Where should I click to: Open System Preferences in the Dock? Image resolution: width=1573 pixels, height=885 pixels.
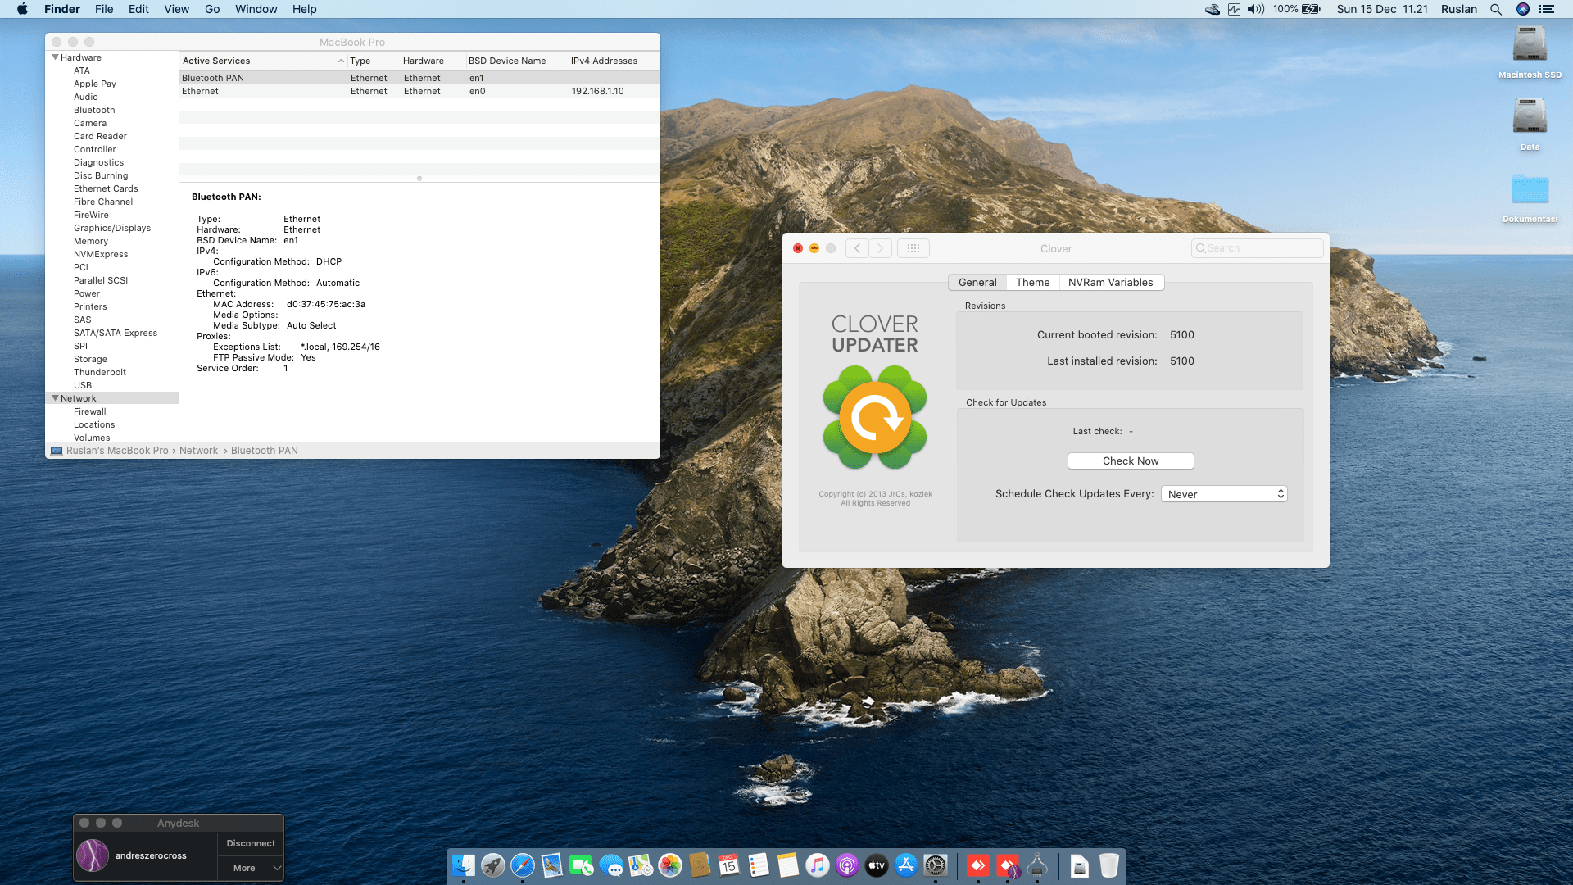tap(936, 865)
